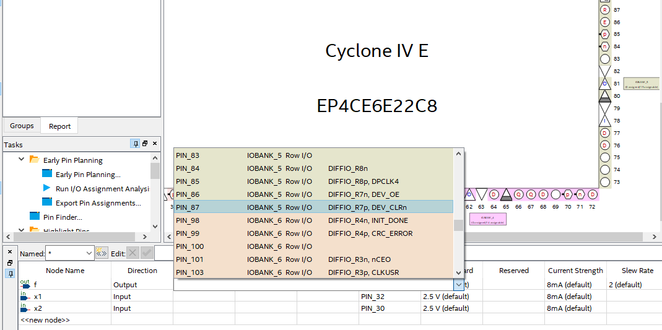This screenshot has width=662, height=330.
Task: Click the IOBANK_5 label beside the chip
Action: (x=642, y=84)
